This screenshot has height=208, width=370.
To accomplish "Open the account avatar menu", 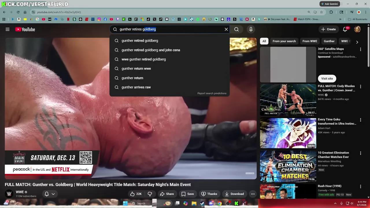I will [x=357, y=29].
